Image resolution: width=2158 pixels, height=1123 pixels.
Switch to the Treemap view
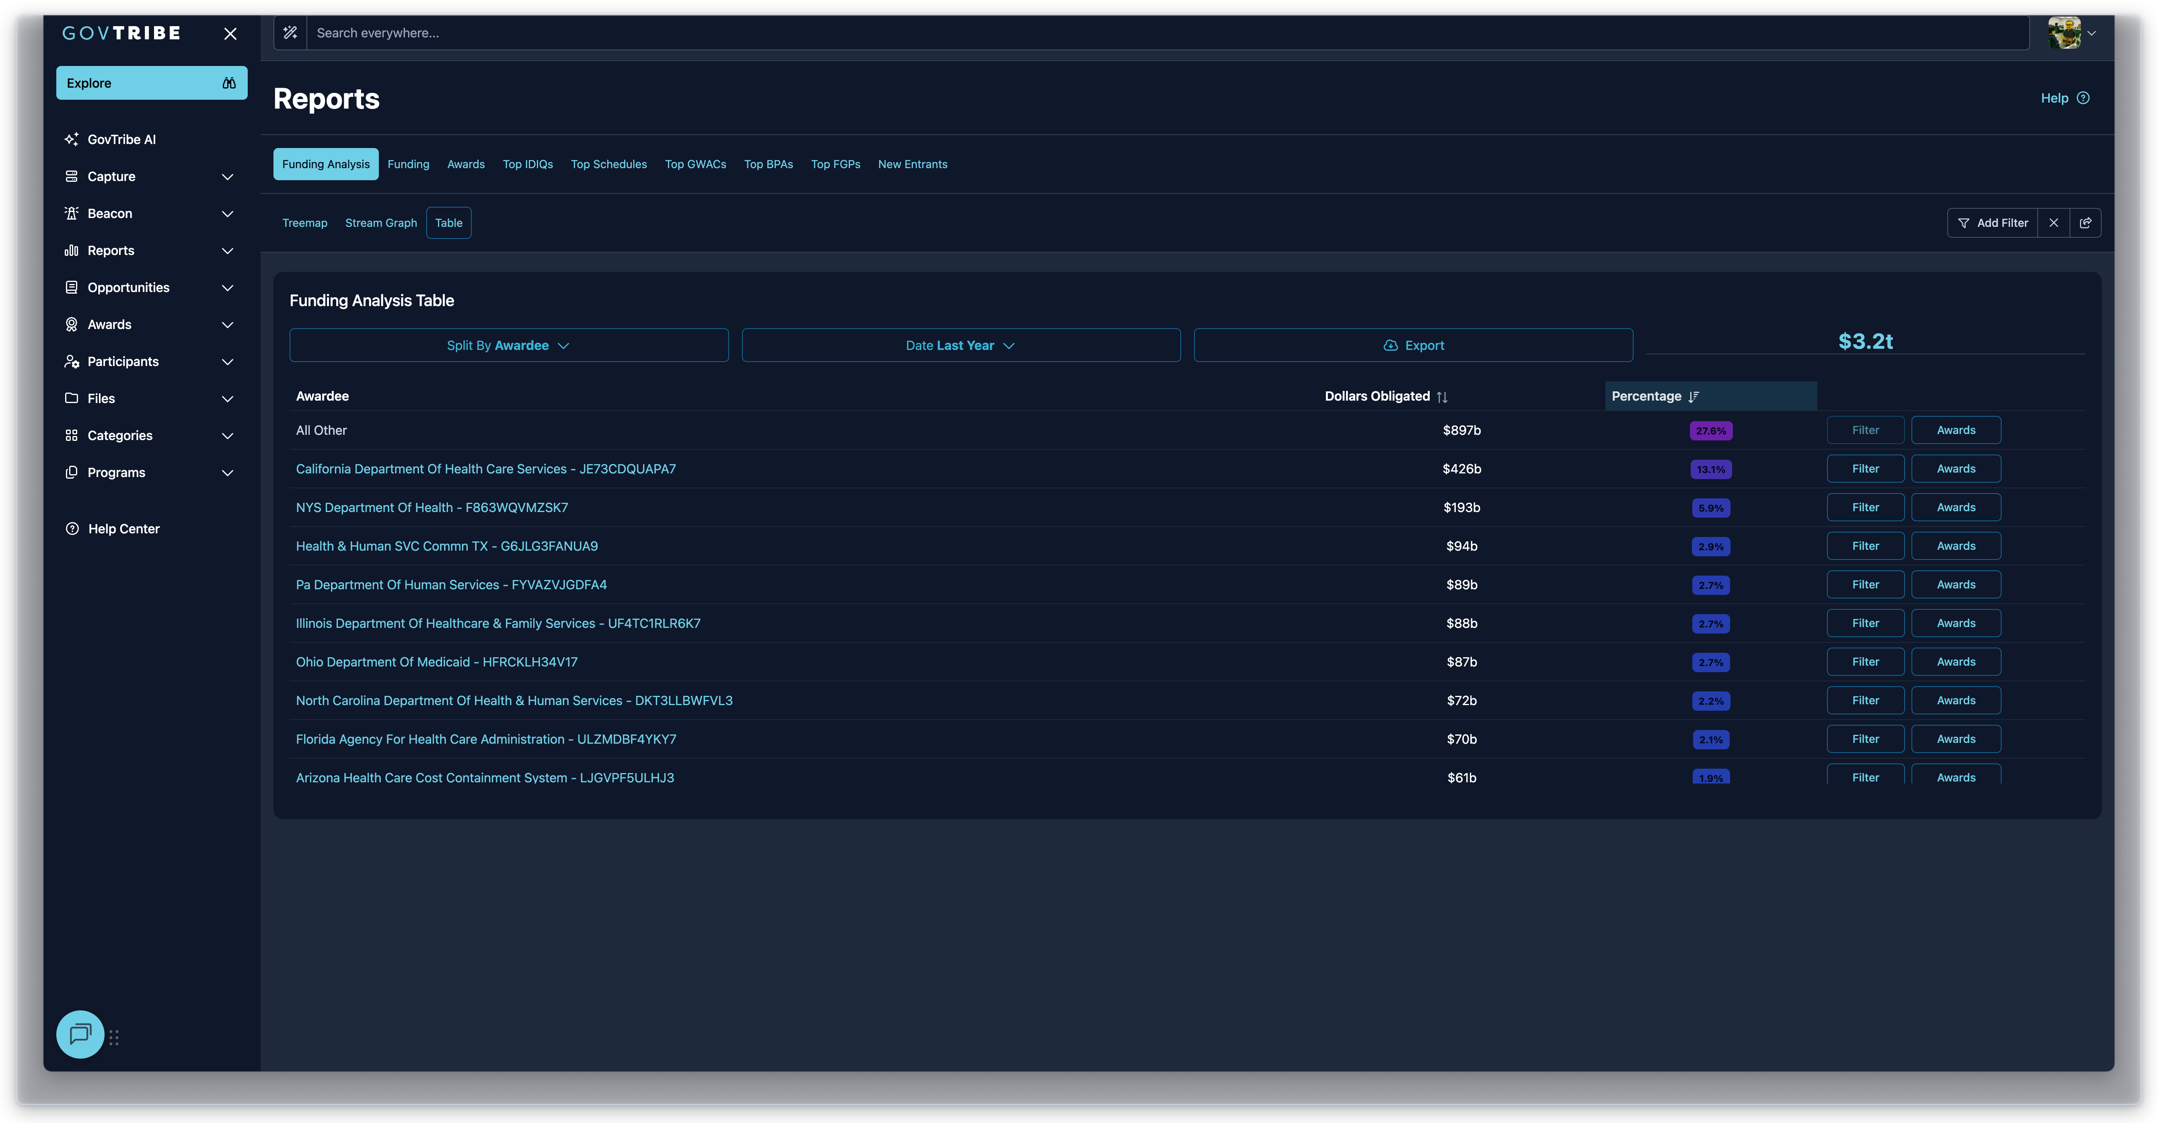[x=305, y=223]
